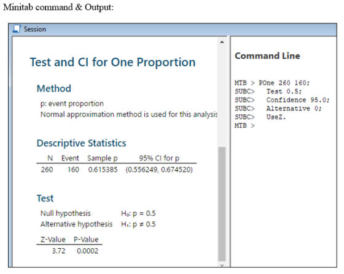Click the "Confidence 95.0;" subcommand line
This screenshot has width=344, height=274.
282,100
